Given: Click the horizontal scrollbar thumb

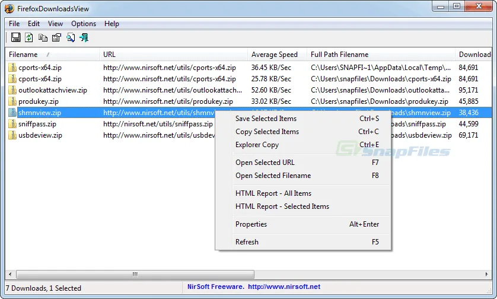Looking at the screenshot, I should coord(135,274).
